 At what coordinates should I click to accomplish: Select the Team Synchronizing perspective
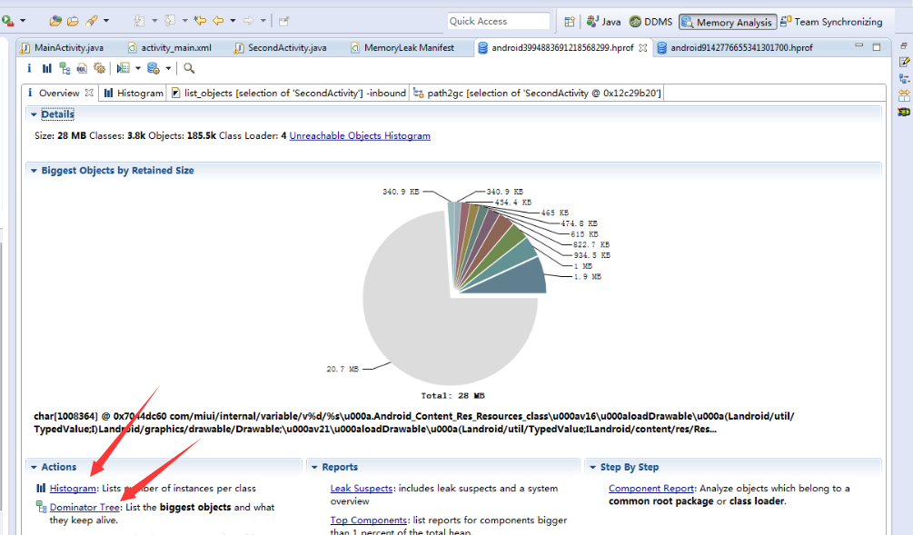(831, 22)
